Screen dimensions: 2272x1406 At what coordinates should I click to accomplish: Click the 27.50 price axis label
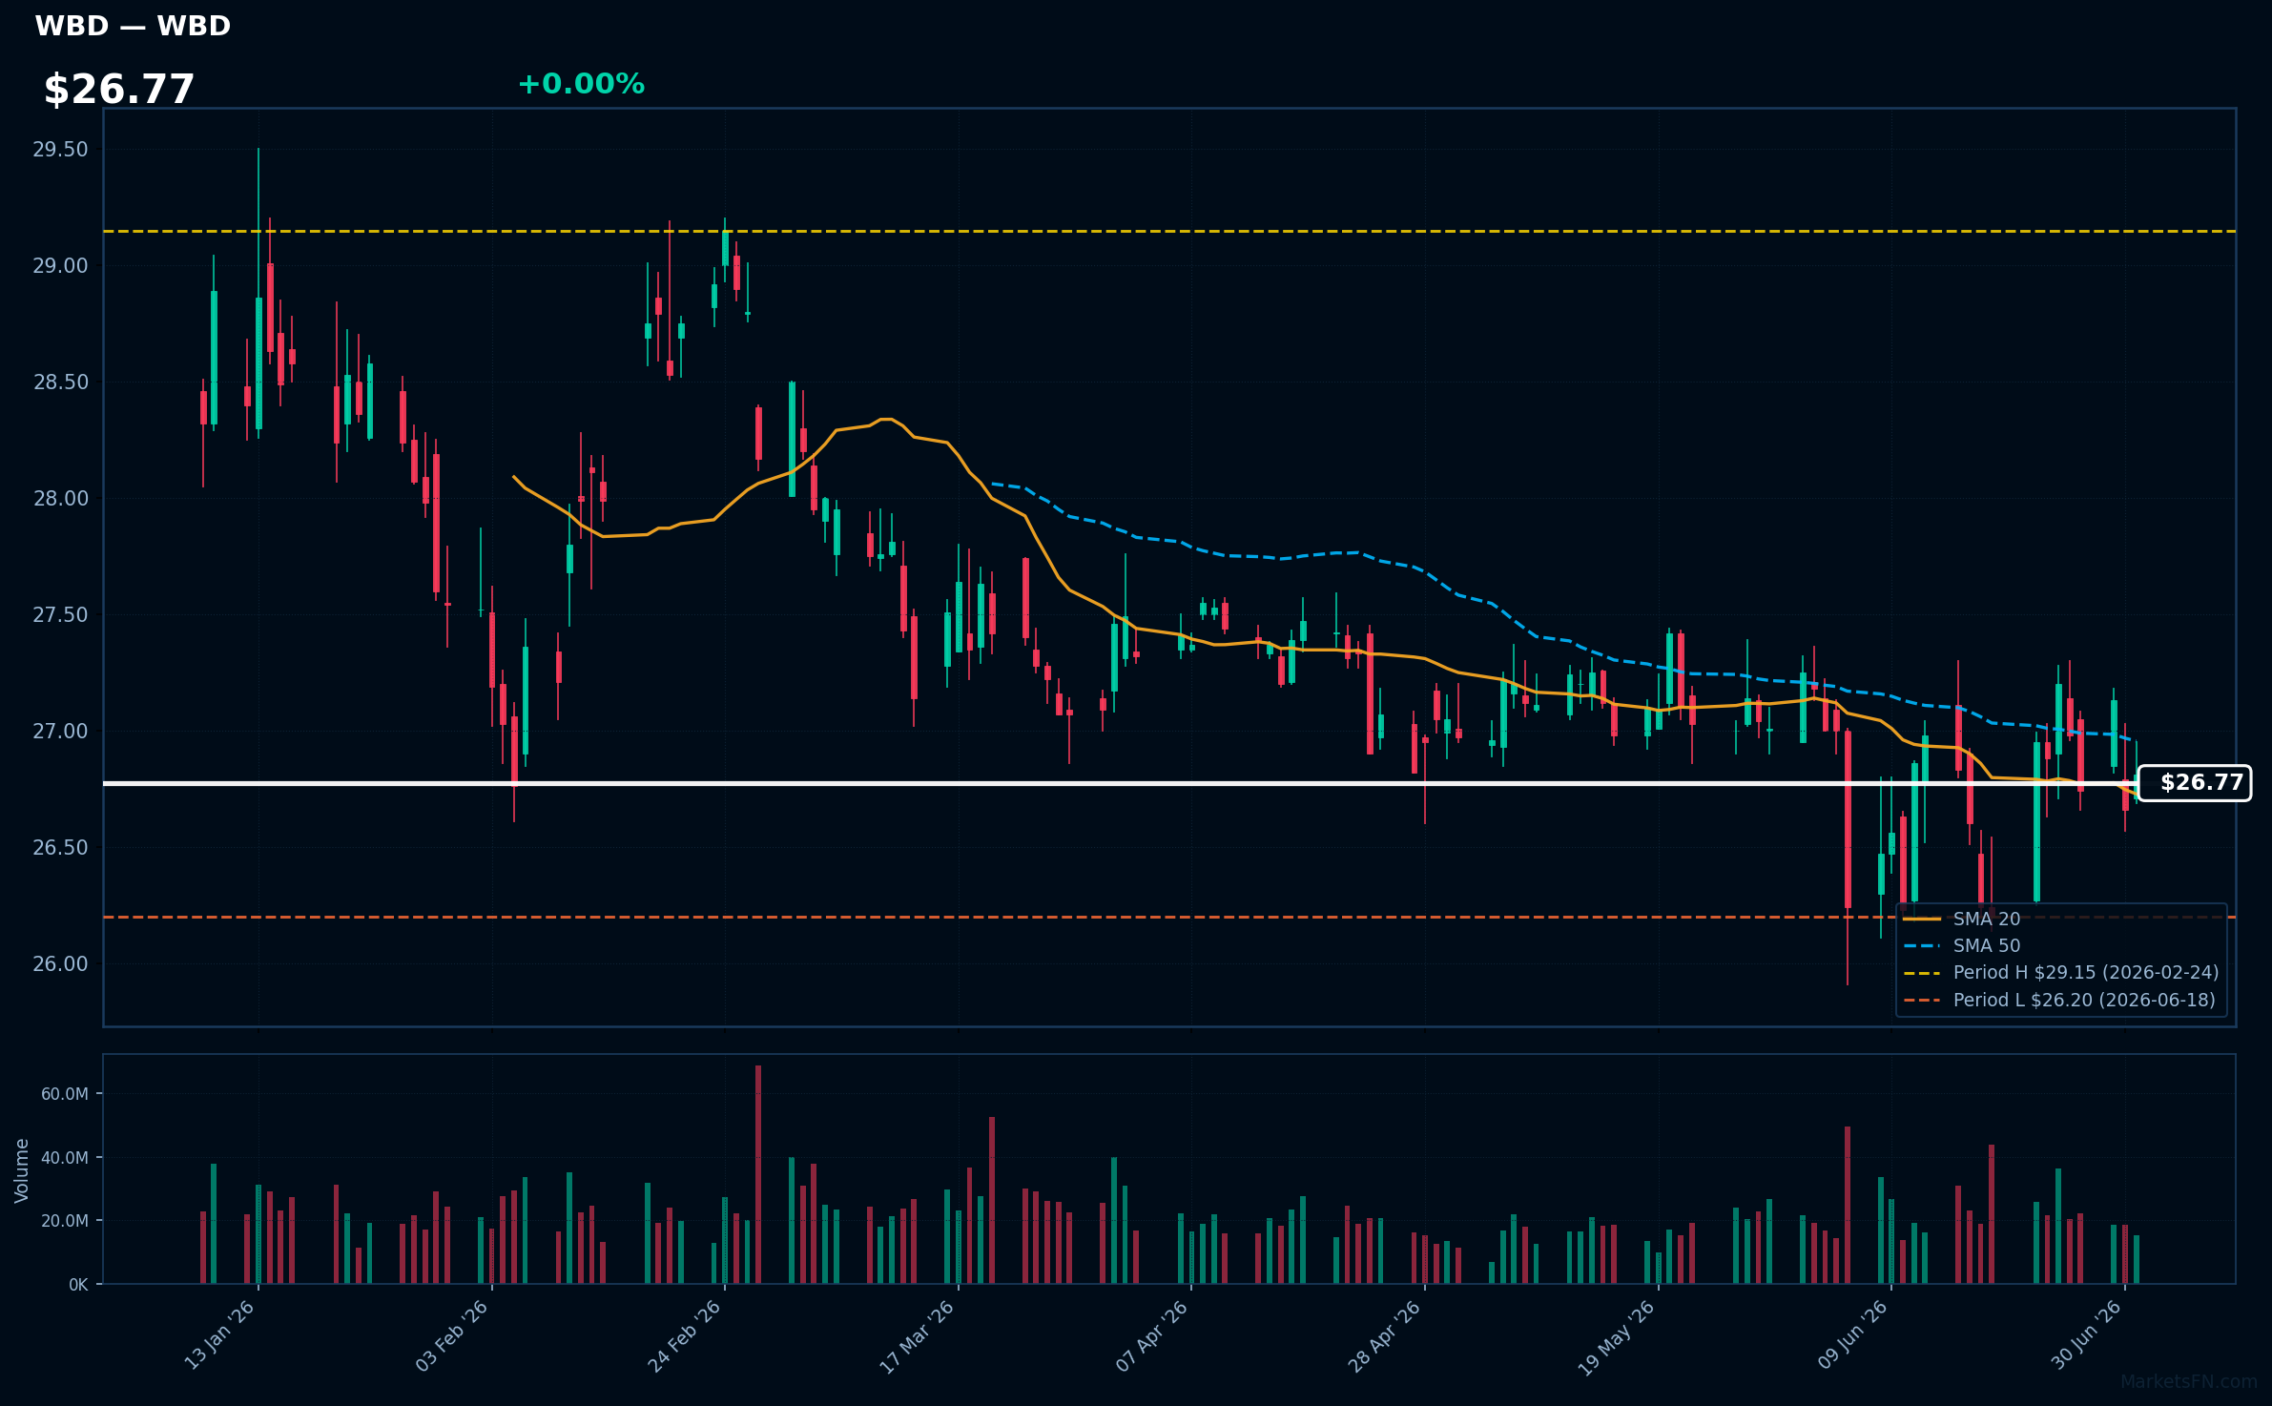click(x=60, y=614)
